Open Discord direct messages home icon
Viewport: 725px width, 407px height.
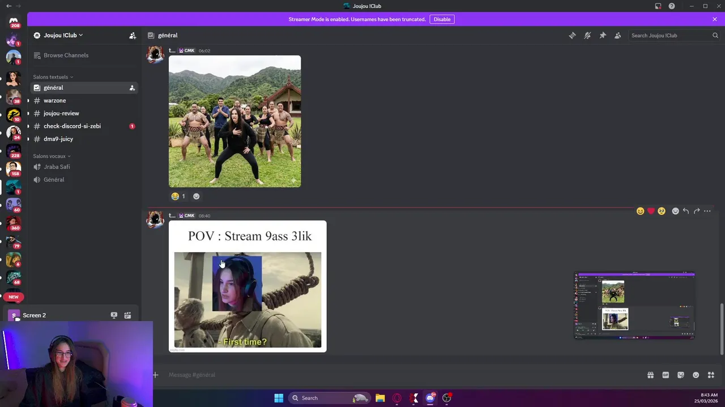14,21
